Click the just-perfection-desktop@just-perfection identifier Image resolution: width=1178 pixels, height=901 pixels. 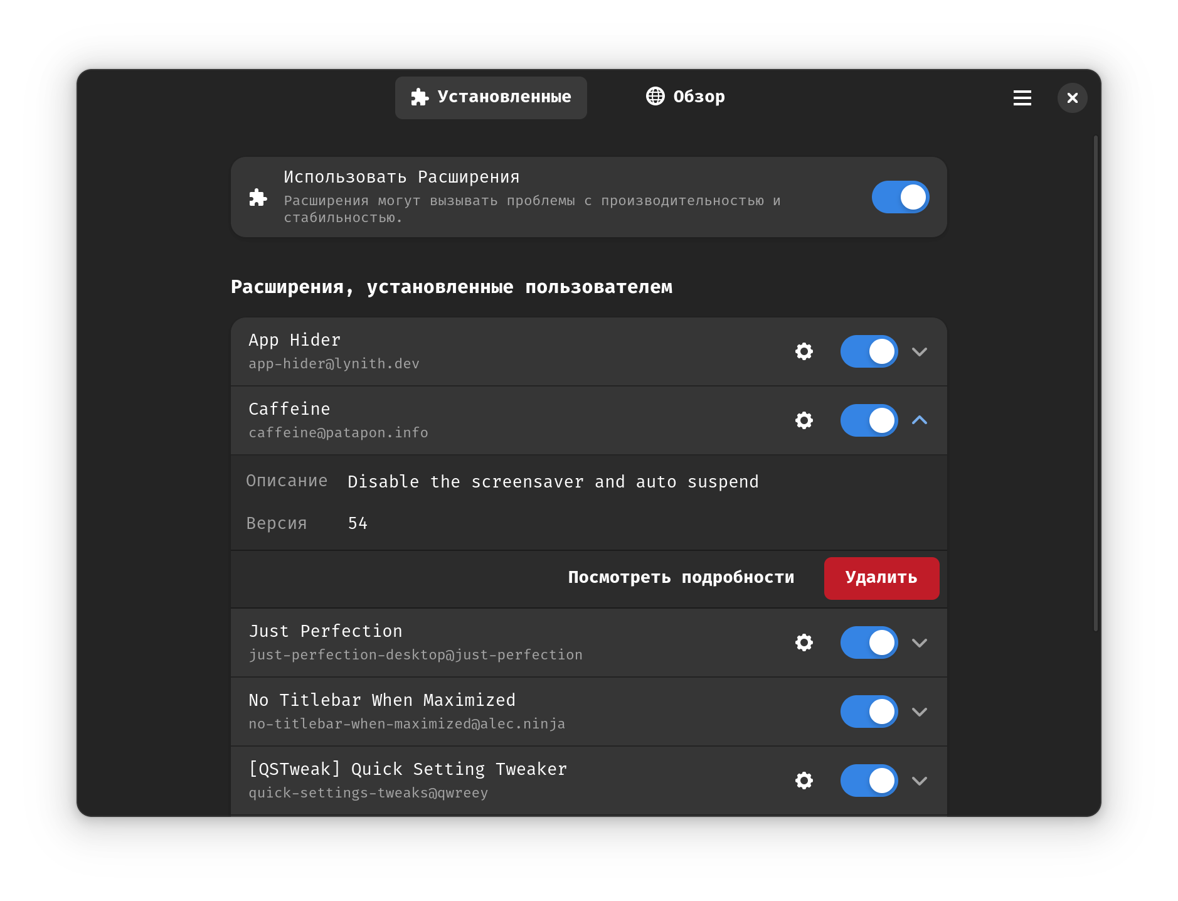tap(415, 655)
